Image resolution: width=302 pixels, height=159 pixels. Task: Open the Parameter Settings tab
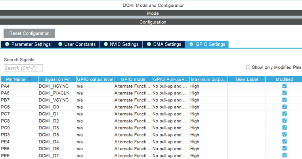(x=27, y=44)
